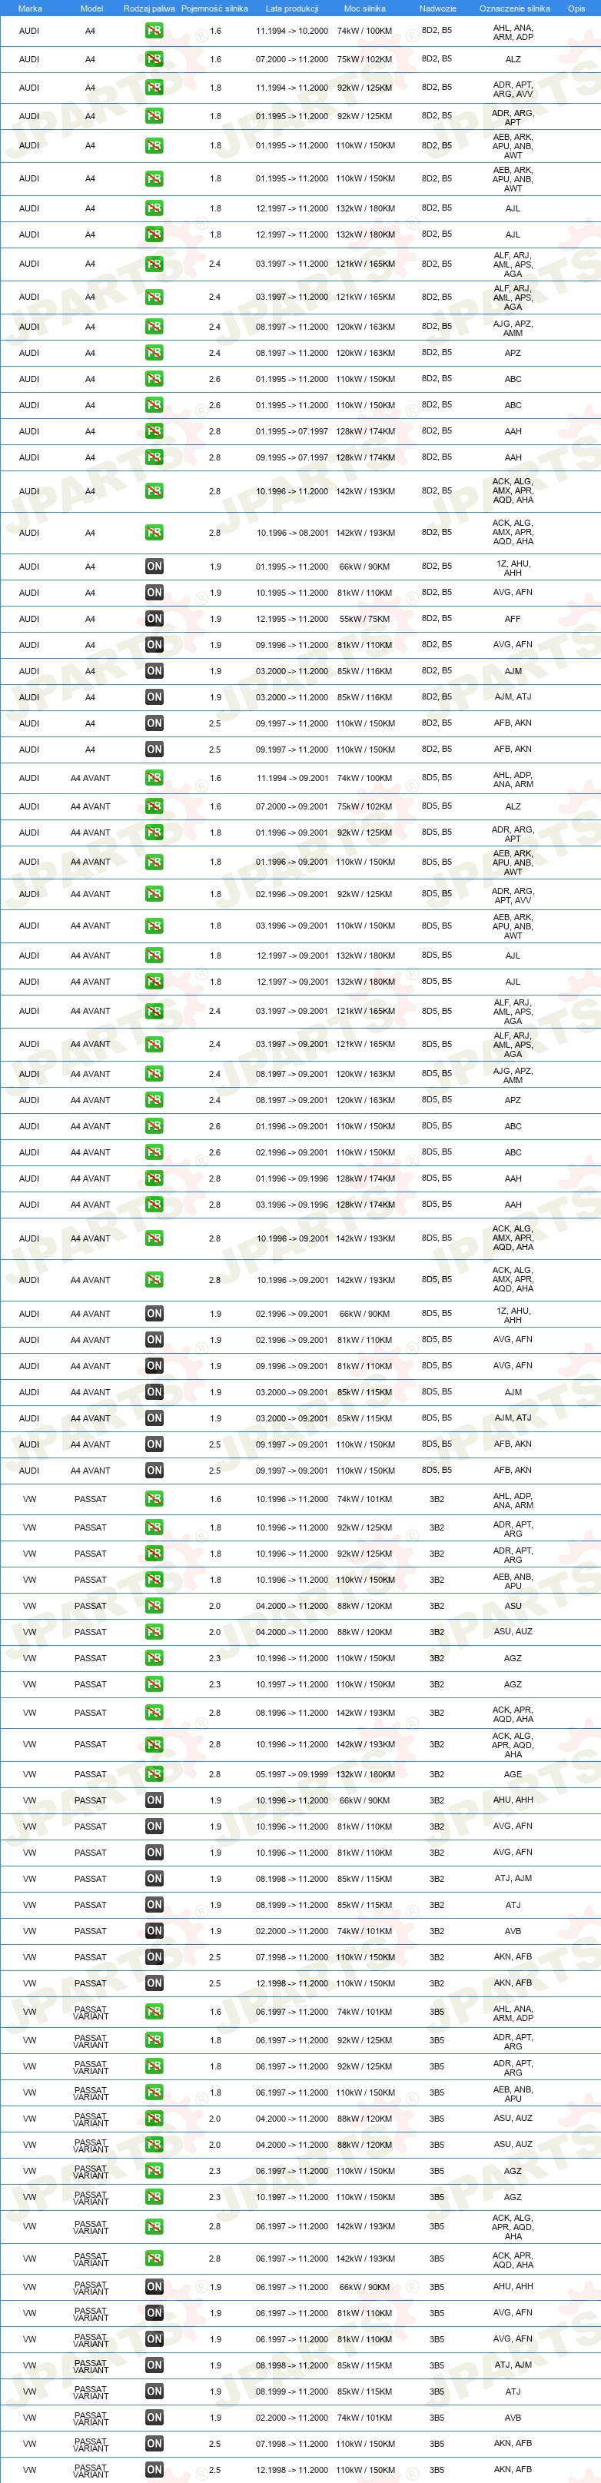Click ON diesel icon in Passat Variant 2.5 12.1998 row
The width and height of the screenshot is (601, 2483).
click(154, 2469)
